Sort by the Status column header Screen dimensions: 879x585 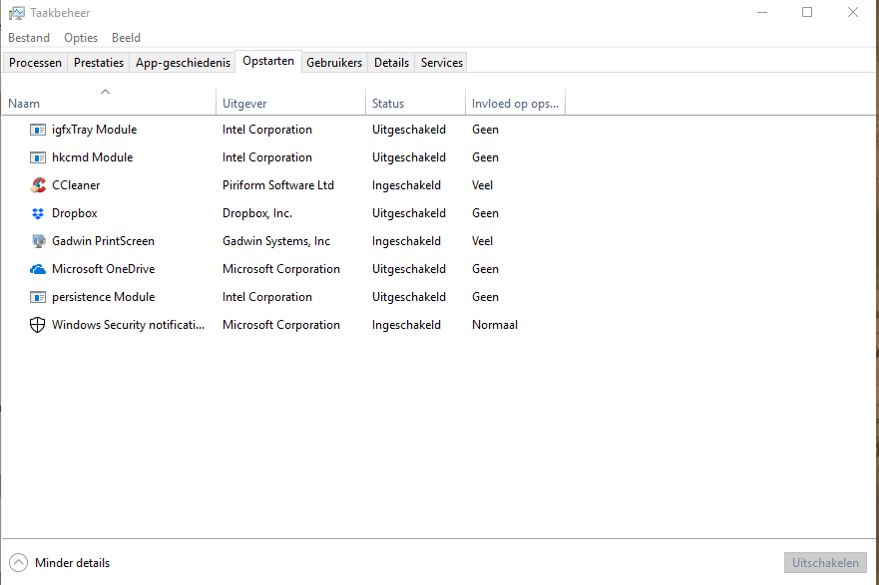click(x=415, y=102)
